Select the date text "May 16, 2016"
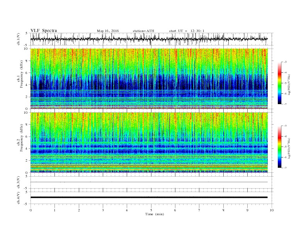Image resolution: width=306 pixels, height=236 pixels. 108,31
